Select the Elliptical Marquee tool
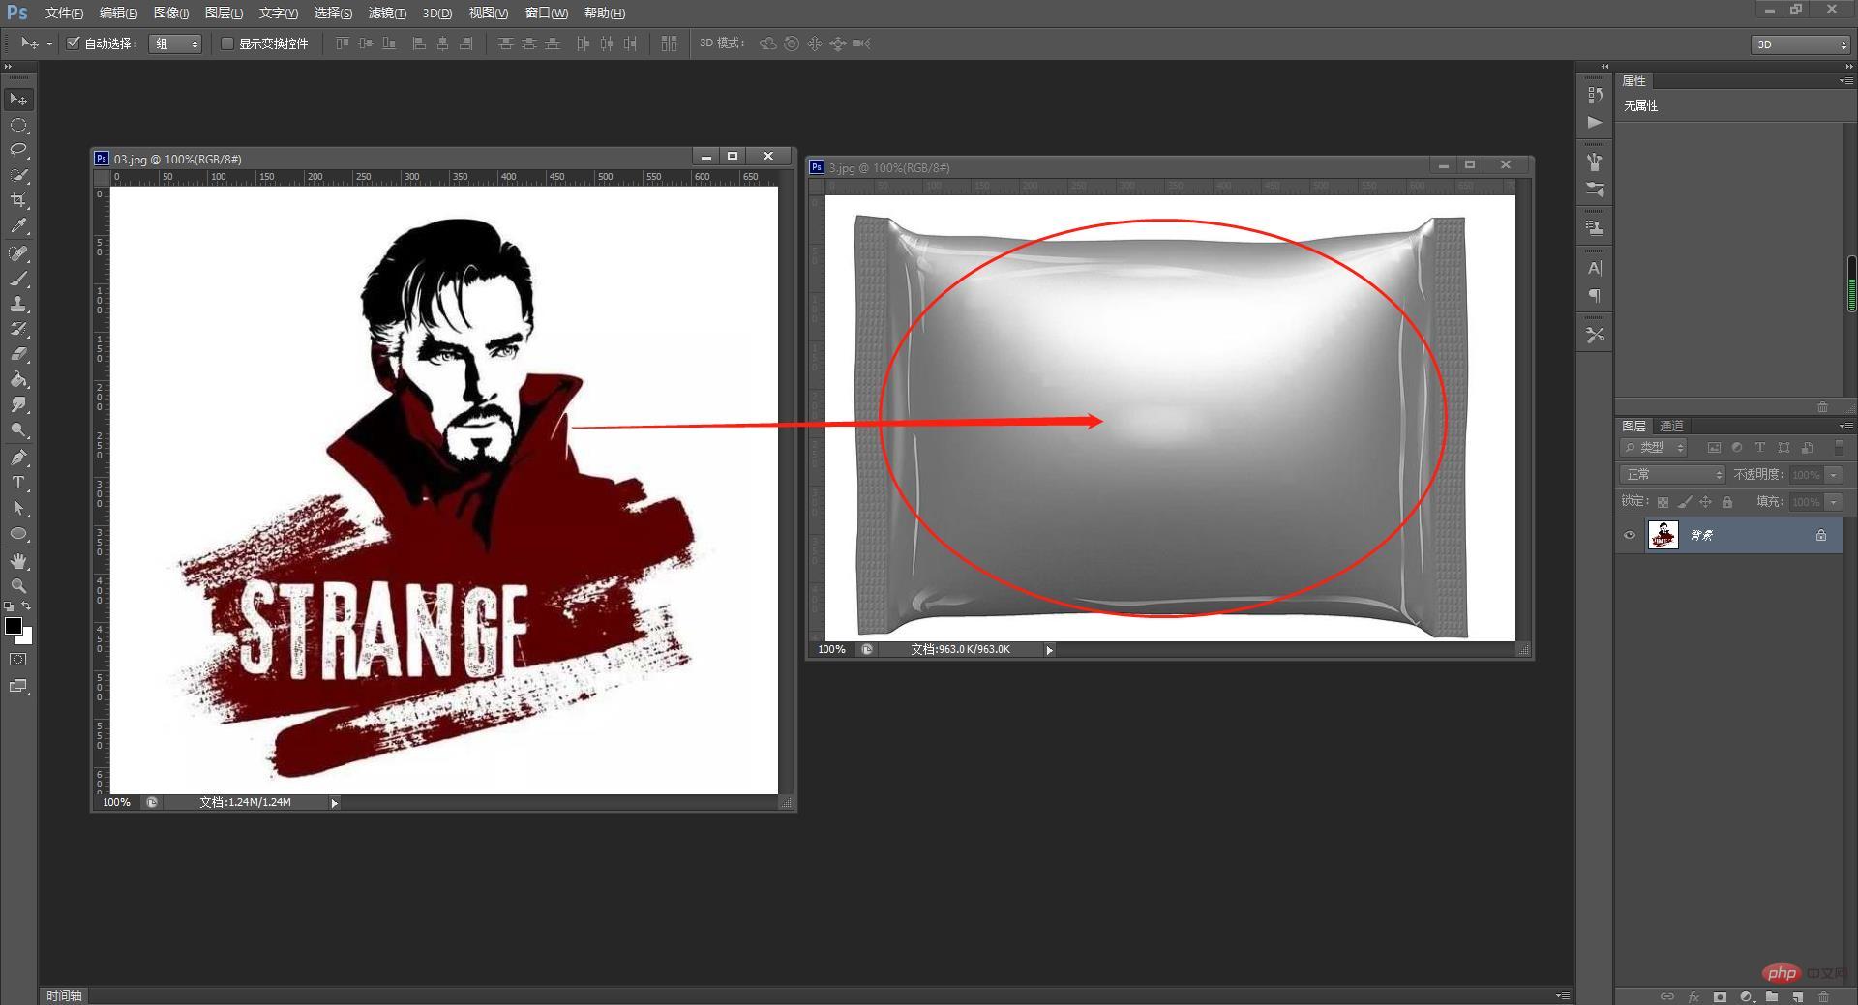The height and width of the screenshot is (1005, 1858). (18, 125)
